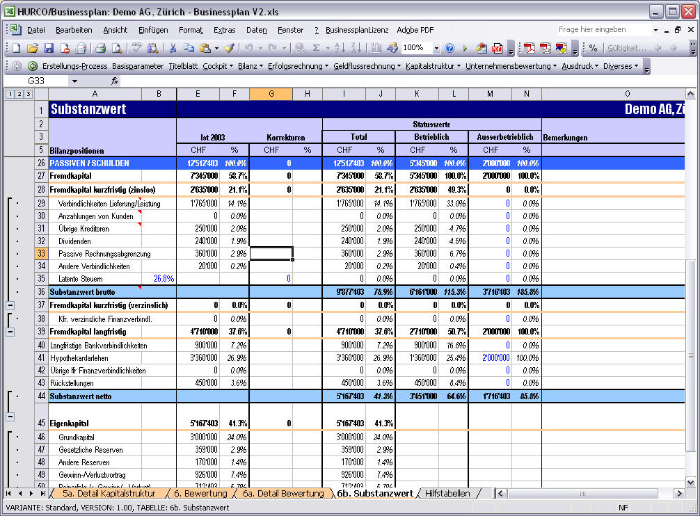The height and width of the screenshot is (516, 700).
Task: Click the Titelblatt button
Action: (183, 66)
